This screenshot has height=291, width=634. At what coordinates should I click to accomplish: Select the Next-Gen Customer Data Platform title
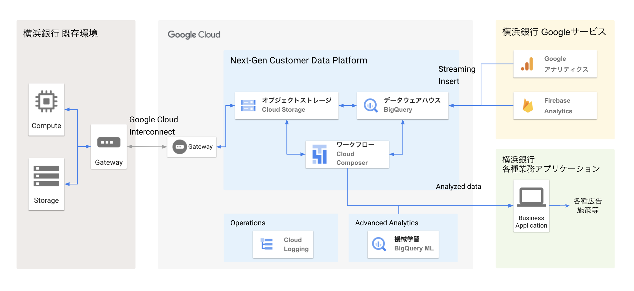tap(298, 61)
